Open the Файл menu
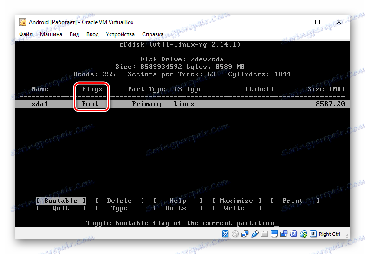This screenshot has height=254, width=365. [26, 34]
